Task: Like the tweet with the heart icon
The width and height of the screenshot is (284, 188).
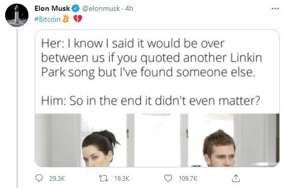Action: 168,178
